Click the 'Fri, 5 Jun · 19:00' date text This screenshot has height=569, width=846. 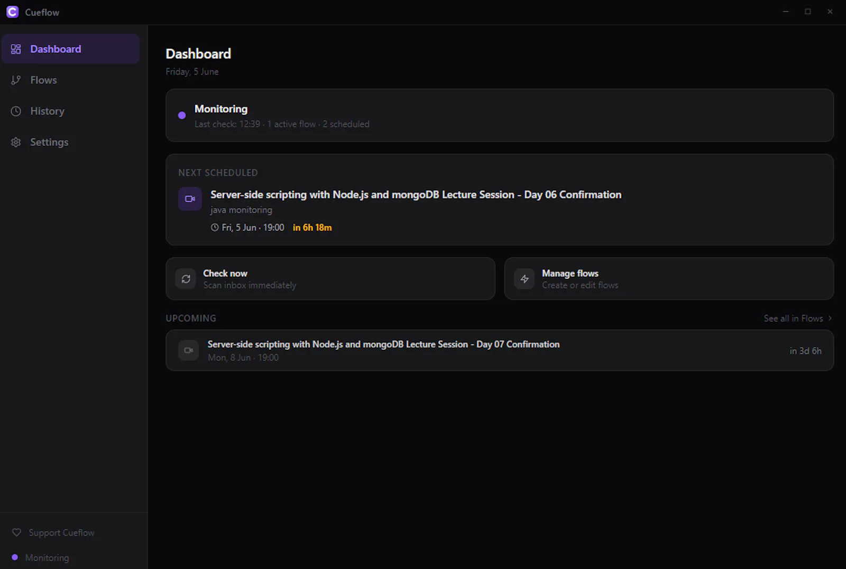[253, 228]
